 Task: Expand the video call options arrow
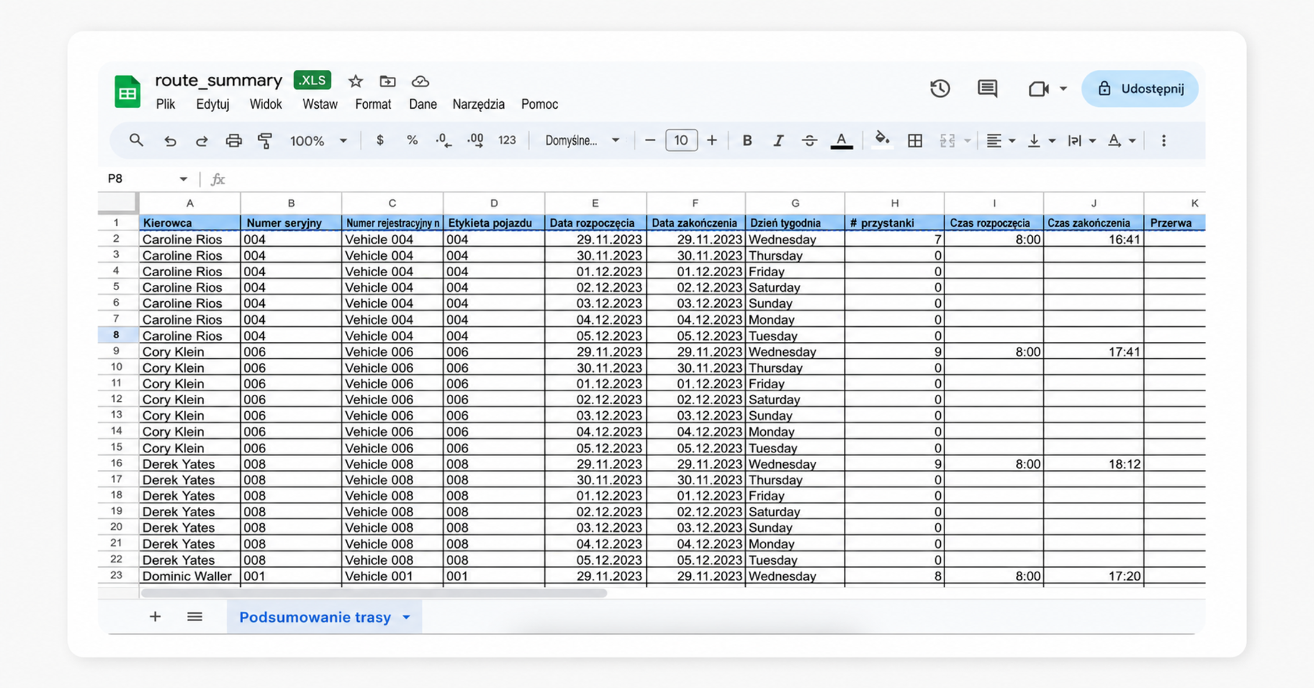(x=1063, y=89)
